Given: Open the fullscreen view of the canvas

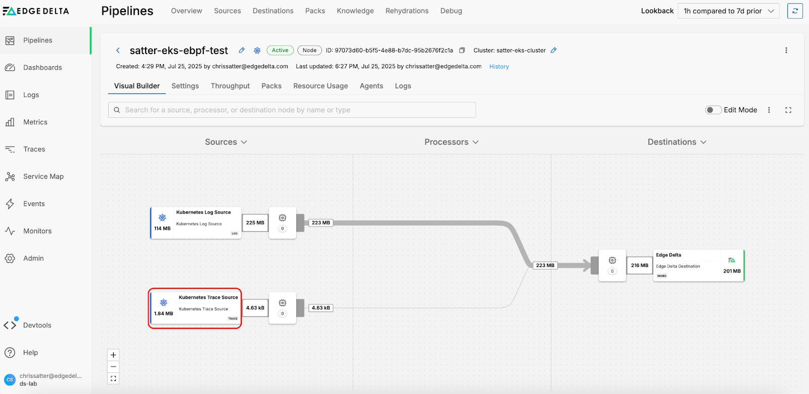Looking at the screenshot, I should pos(788,110).
